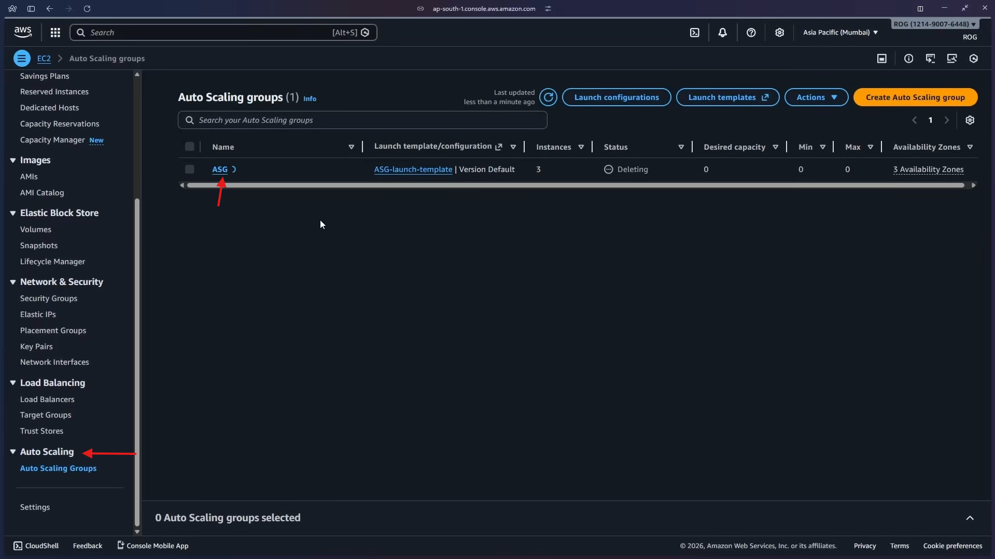This screenshot has height=559, width=995.
Task: Open the AWS help icon
Action: (751, 32)
